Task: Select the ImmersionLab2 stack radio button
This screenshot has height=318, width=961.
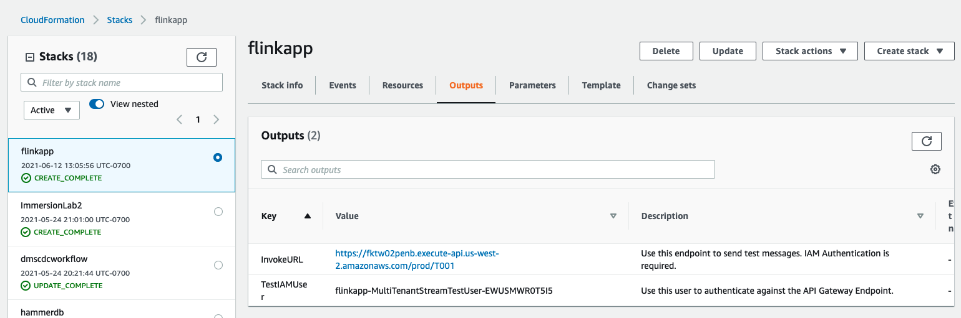Action: (218, 212)
